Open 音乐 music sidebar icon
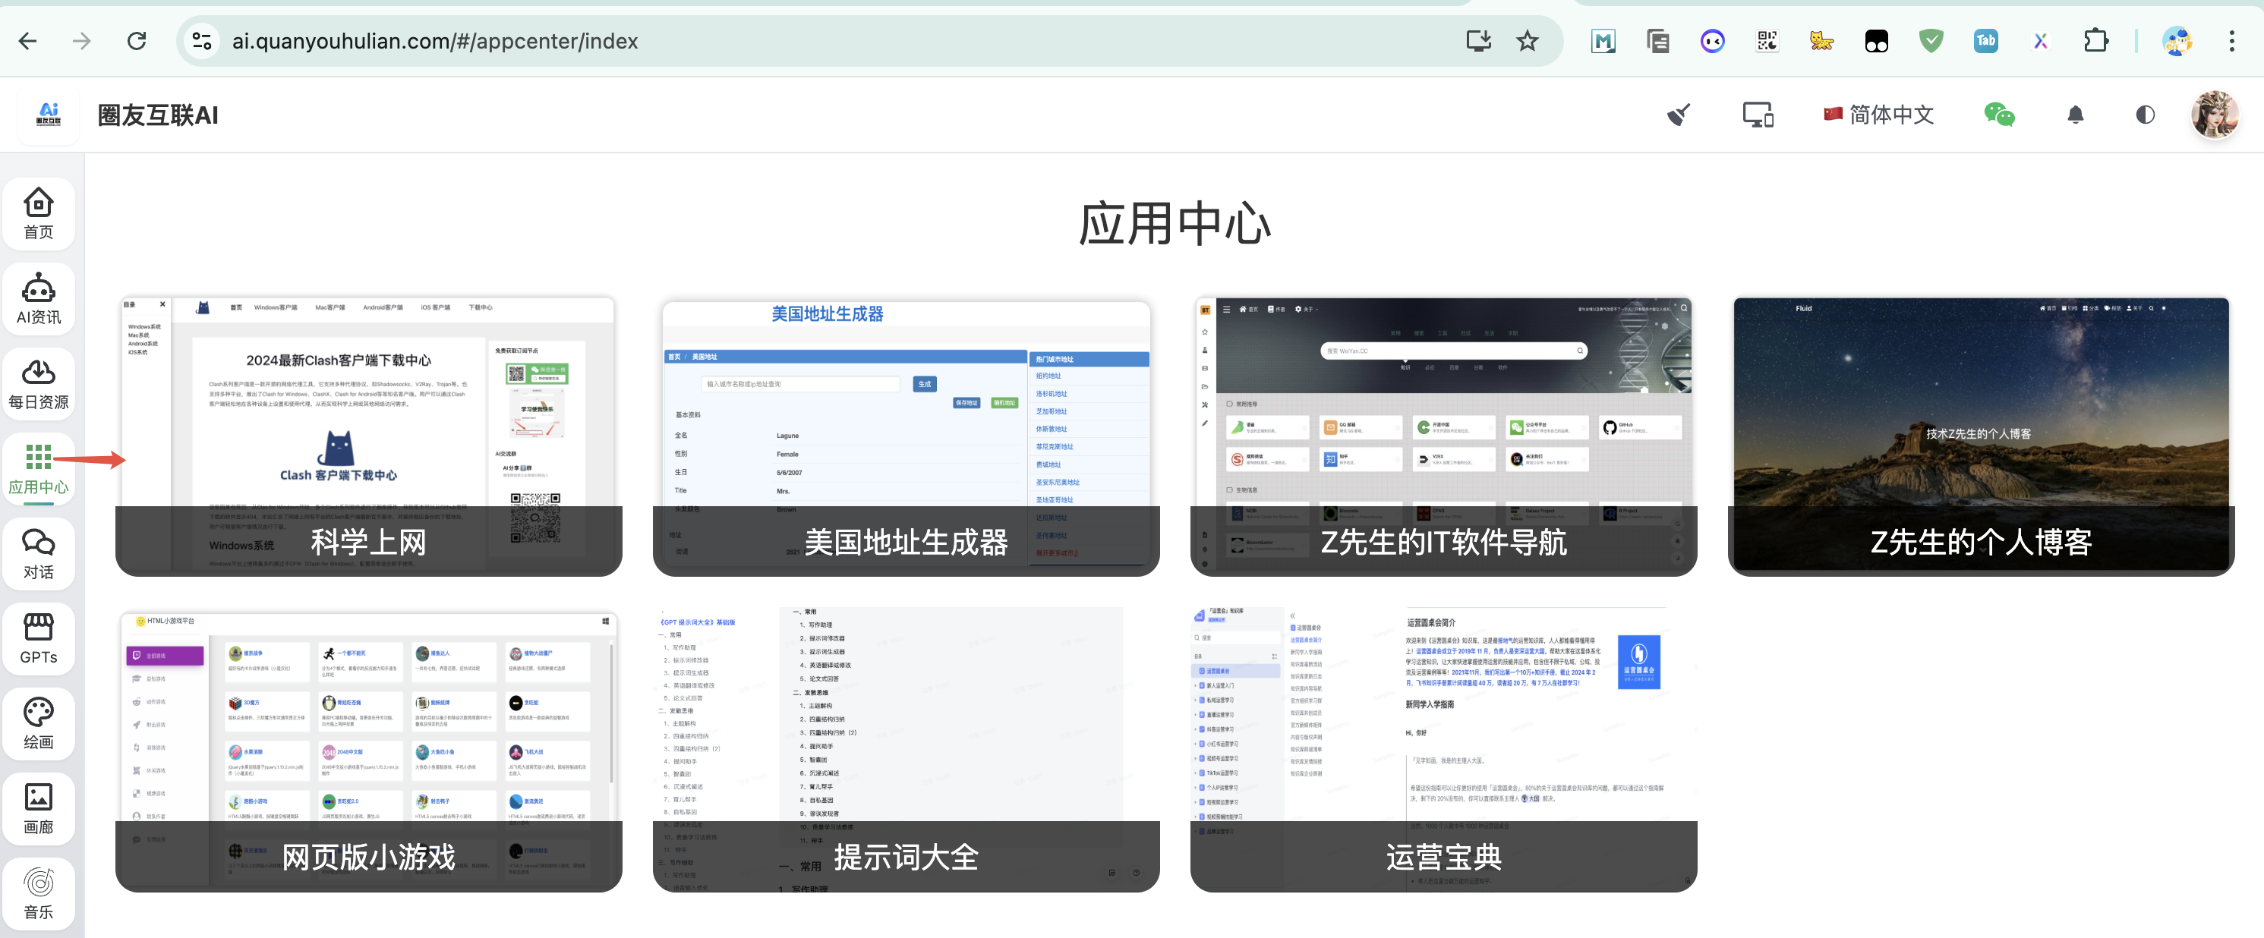Viewport: 2264px width, 938px height. click(38, 892)
